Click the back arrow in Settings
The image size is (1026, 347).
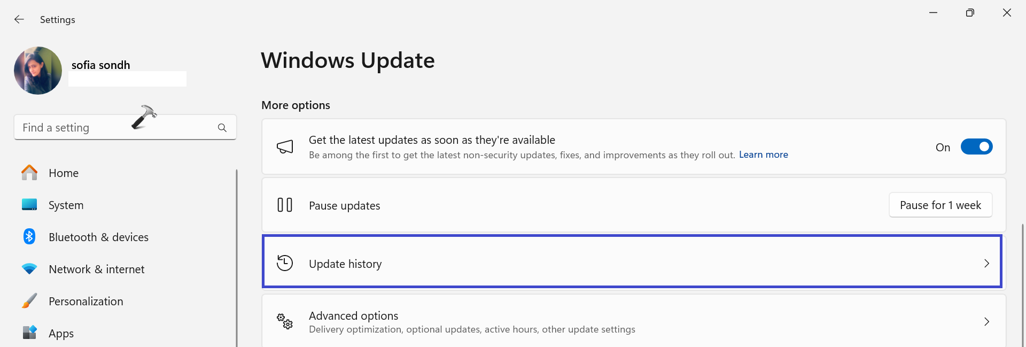(x=19, y=20)
